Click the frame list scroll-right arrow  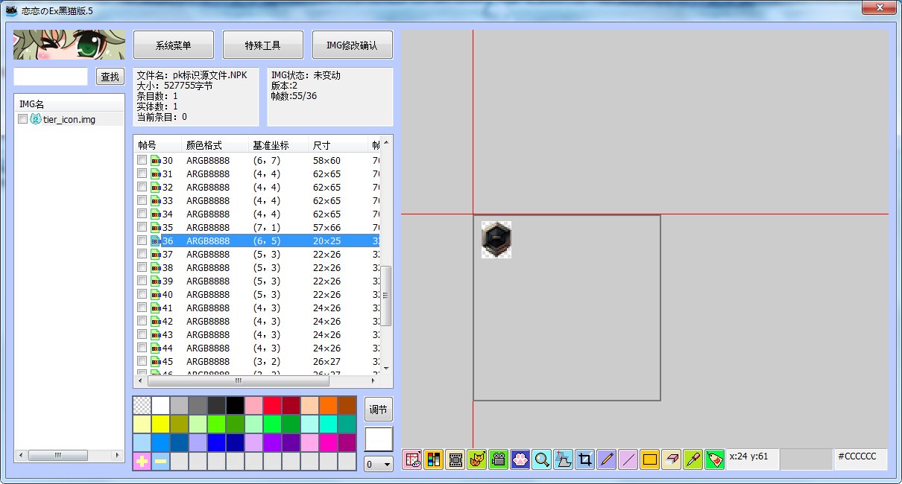[374, 380]
